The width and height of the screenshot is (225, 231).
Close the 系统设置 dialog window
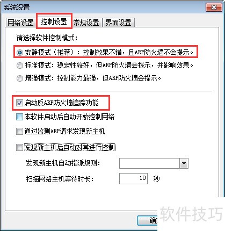(214, 8)
